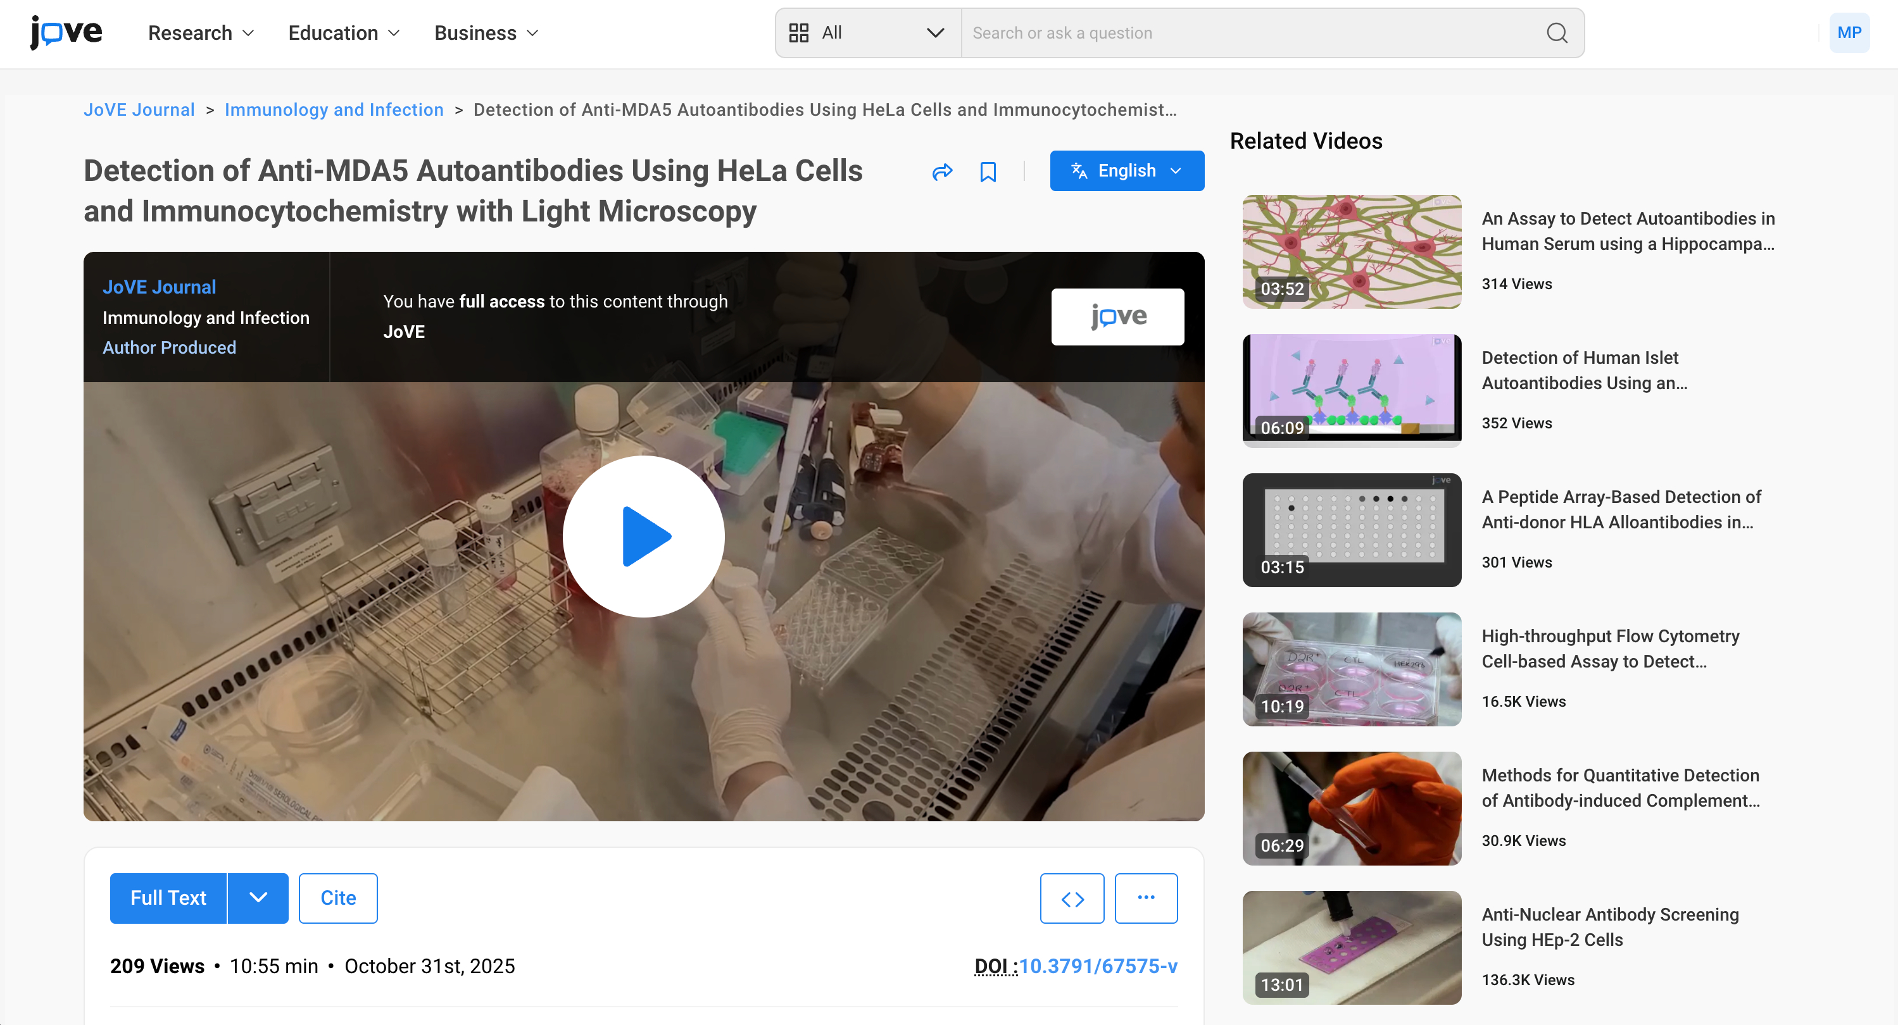Image resolution: width=1898 pixels, height=1025 pixels.
Task: Click the white JoVE access badge
Action: click(1117, 316)
